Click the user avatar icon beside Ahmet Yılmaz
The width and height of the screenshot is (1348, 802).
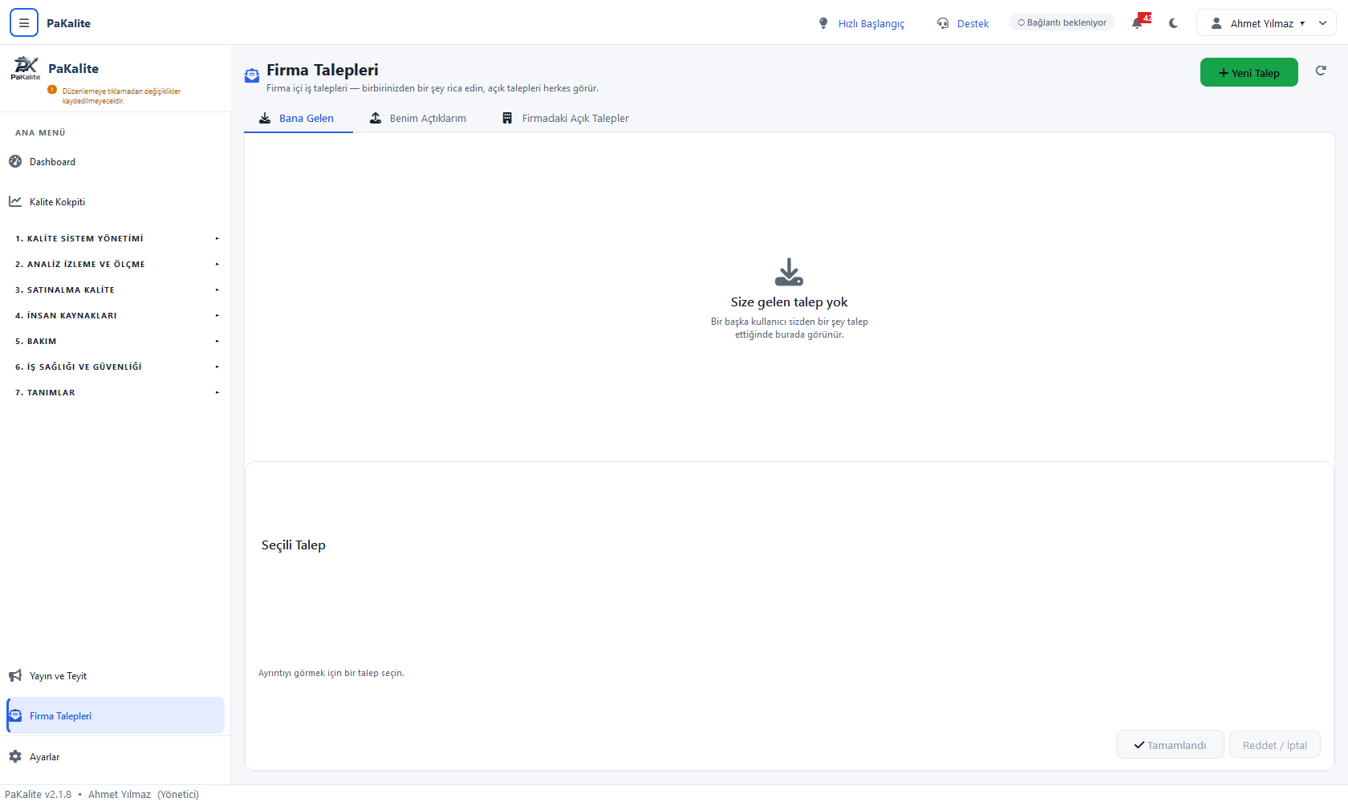[x=1216, y=23]
